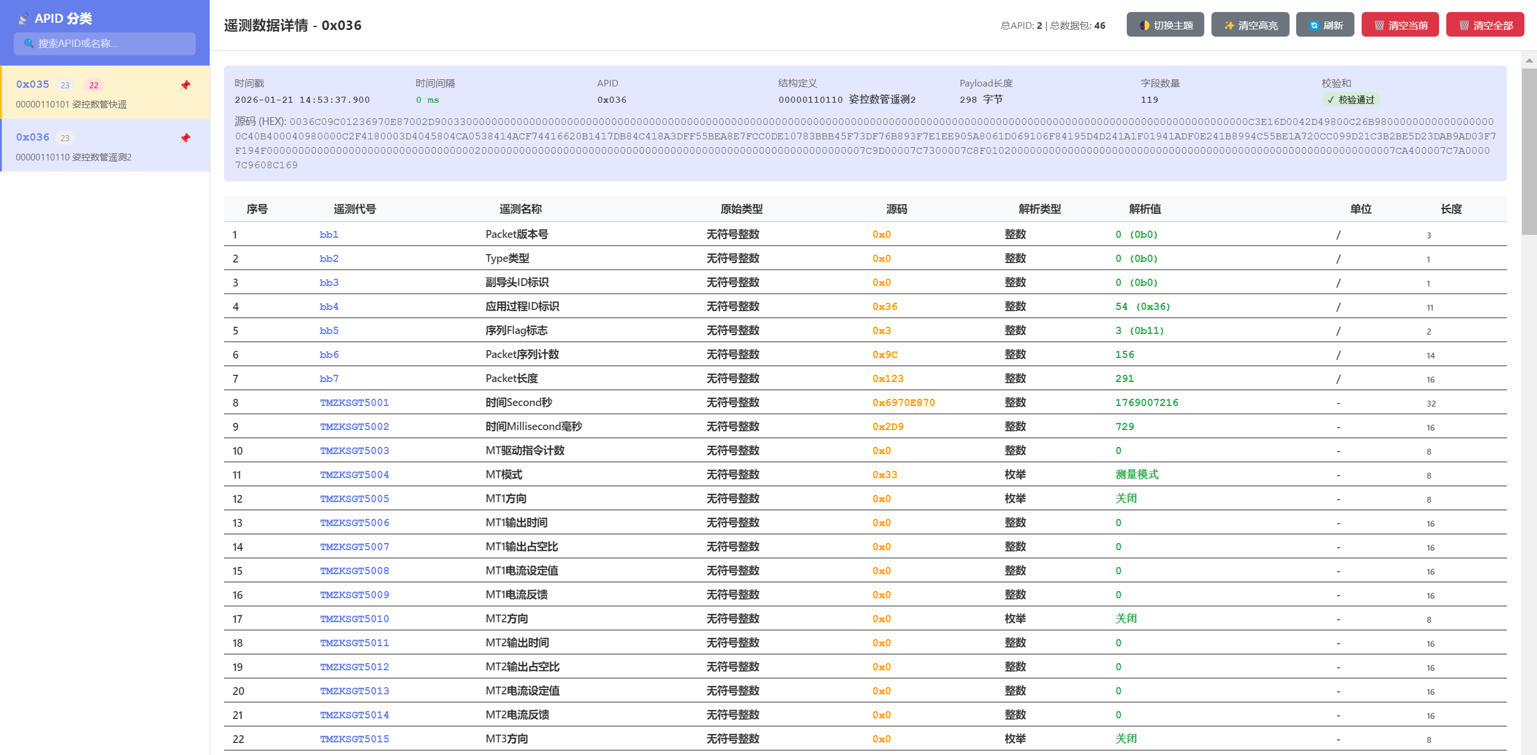The width and height of the screenshot is (1537, 755).
Task: Switch theme with 切换主题 button
Action: pyautogui.click(x=1165, y=25)
